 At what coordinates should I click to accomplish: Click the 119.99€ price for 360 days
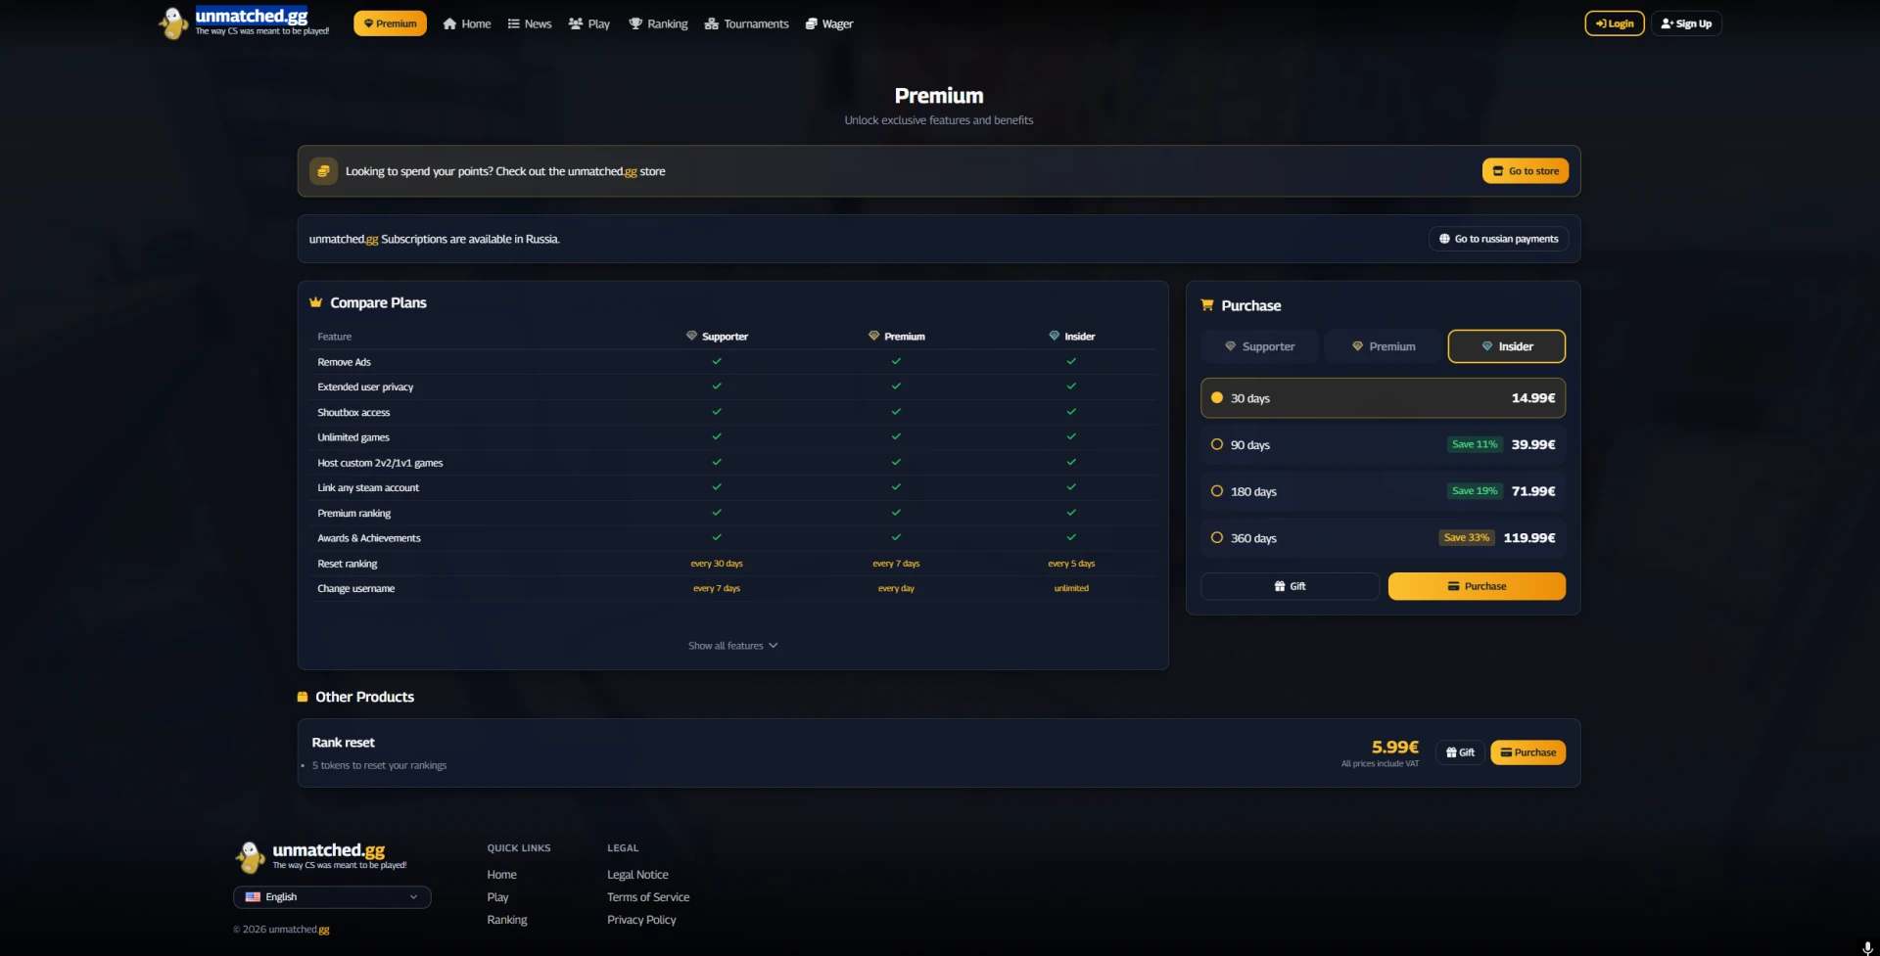1529,537
